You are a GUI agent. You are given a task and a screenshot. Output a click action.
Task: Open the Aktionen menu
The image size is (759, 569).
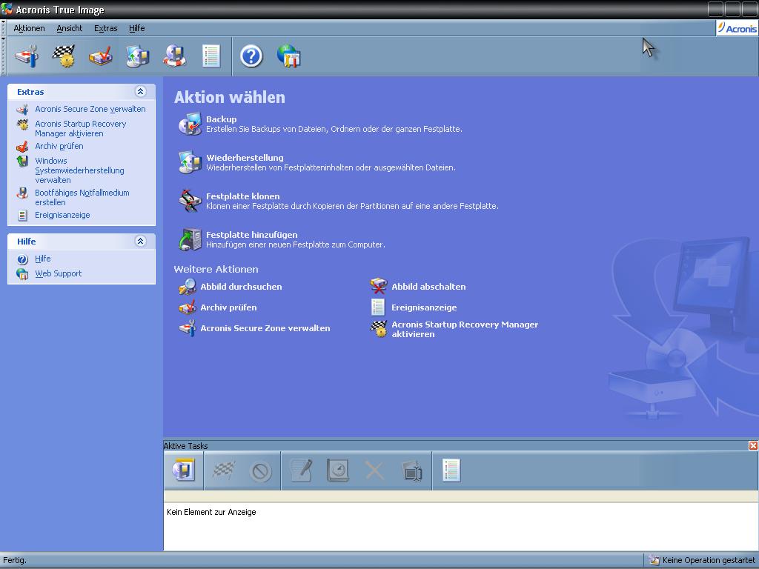(x=29, y=28)
